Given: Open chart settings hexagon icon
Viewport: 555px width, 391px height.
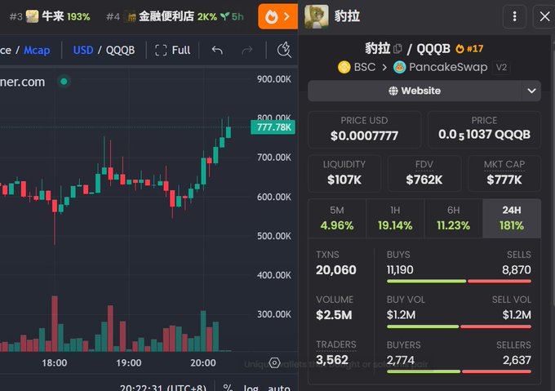Looking at the screenshot, I should (x=274, y=362).
